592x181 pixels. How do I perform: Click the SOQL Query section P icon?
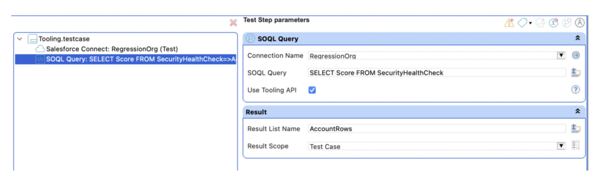[x=250, y=39]
